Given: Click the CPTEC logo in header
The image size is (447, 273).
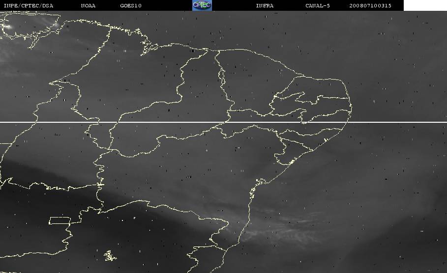Looking at the screenshot, I should (x=202, y=5).
